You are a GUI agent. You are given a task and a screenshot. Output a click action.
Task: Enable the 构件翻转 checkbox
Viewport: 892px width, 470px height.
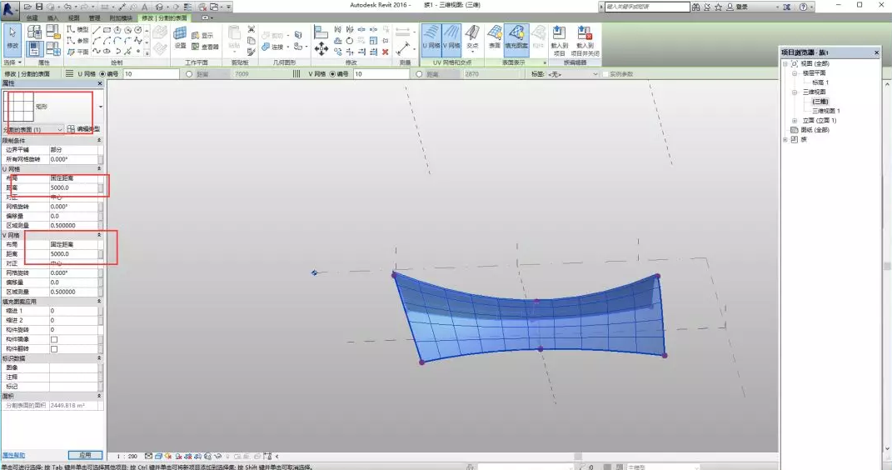tap(54, 348)
